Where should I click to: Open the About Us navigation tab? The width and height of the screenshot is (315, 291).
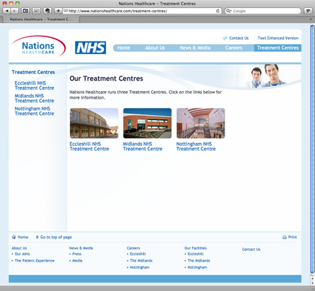pyautogui.click(x=155, y=48)
